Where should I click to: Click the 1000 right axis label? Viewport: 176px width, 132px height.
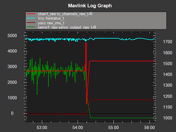(x=168, y=118)
